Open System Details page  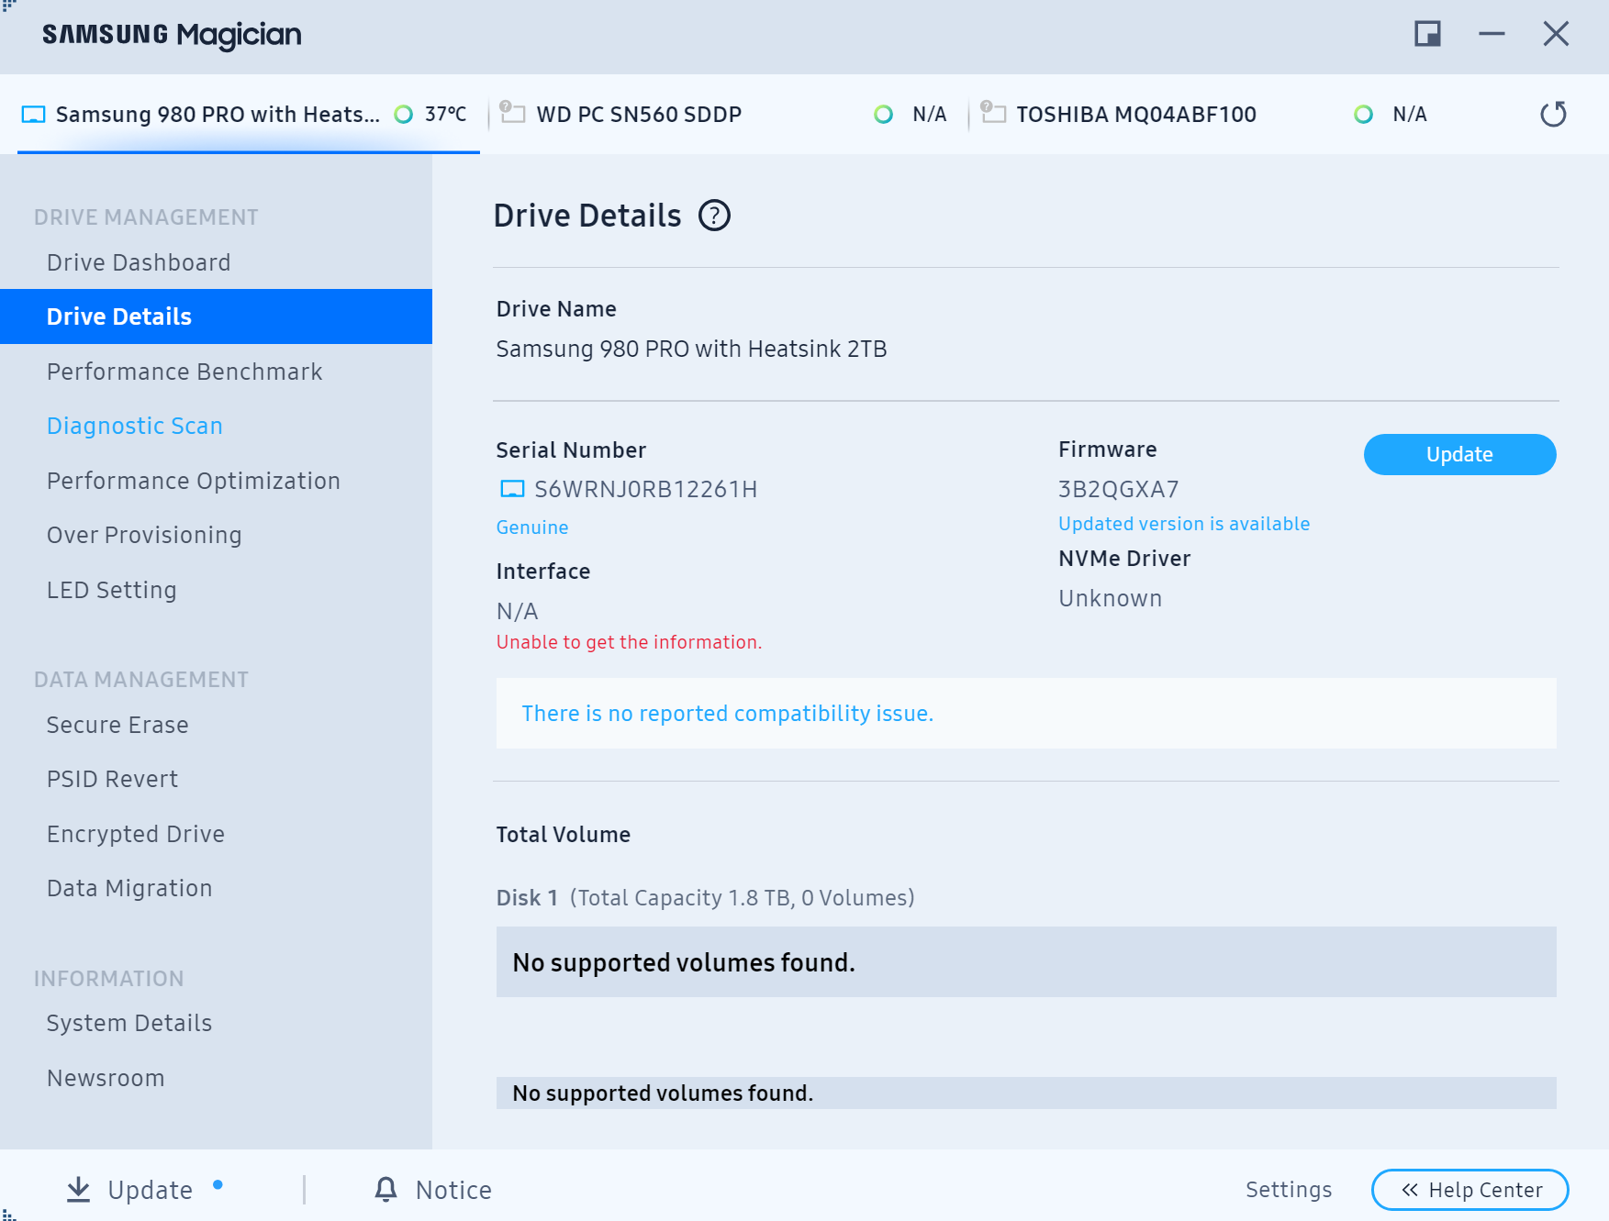tap(216, 1023)
